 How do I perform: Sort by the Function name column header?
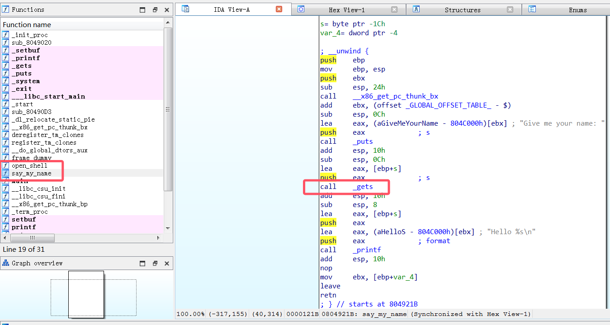tap(82, 24)
